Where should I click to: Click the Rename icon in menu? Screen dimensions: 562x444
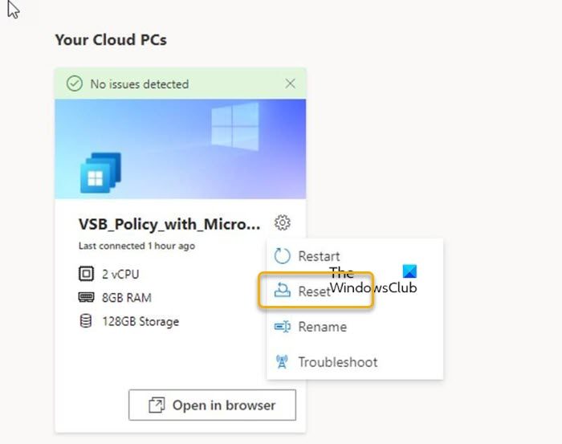click(x=282, y=327)
